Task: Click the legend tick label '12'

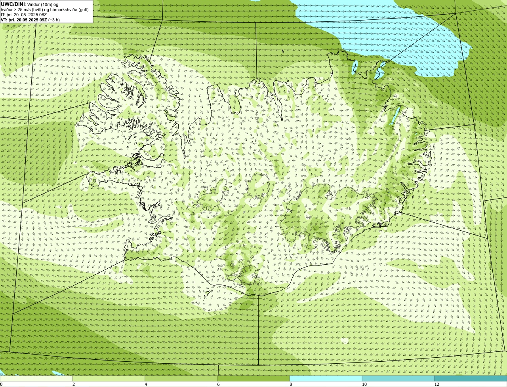Action: point(436,384)
